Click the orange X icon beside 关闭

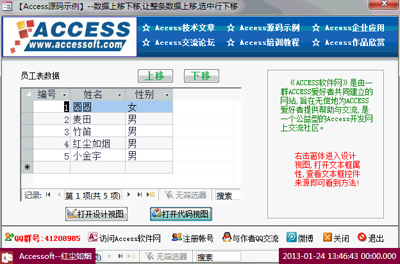point(328,237)
